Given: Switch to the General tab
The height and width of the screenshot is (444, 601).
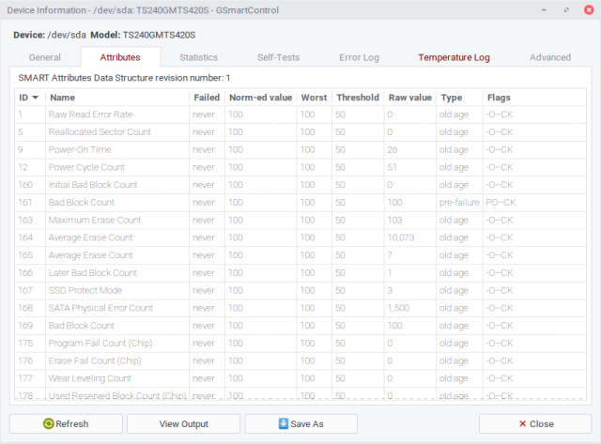Looking at the screenshot, I should click(45, 57).
